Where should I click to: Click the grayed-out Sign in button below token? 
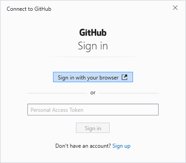point(93,128)
